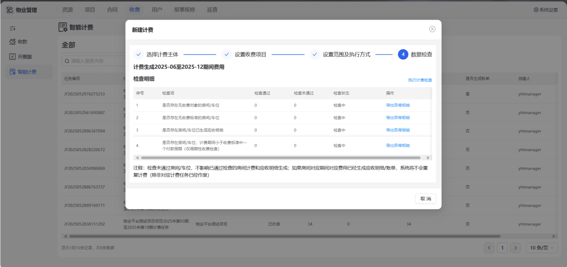Click the 选择计费主体 step checkmark
The width and height of the screenshot is (567, 267).
[x=139, y=55]
